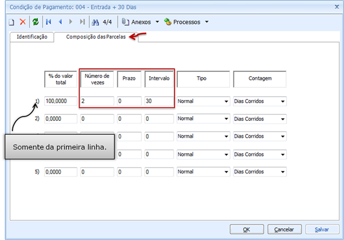Click the Processos toolbar label

coord(187,22)
